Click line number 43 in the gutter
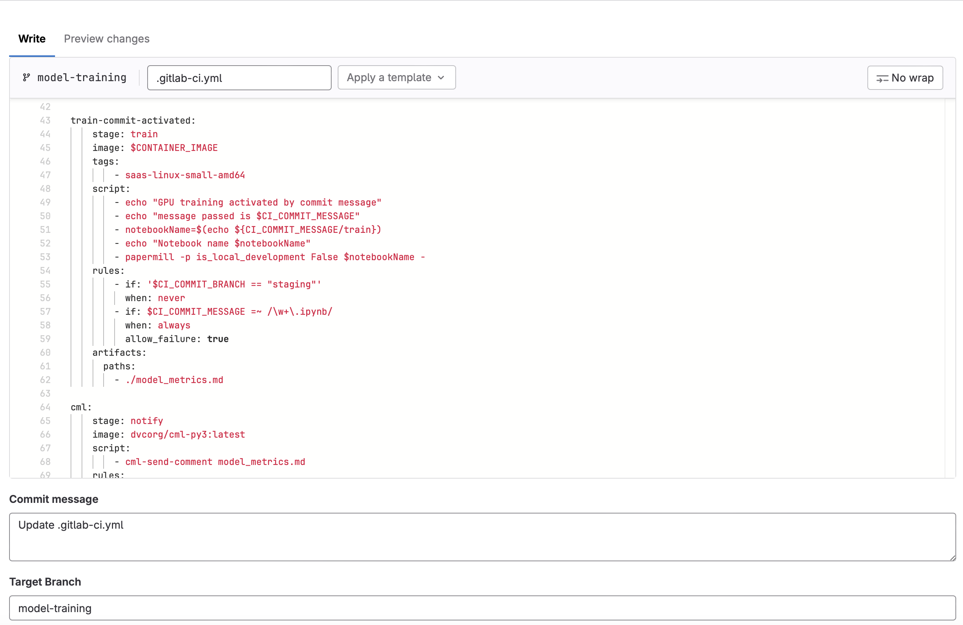Viewport: 963px width, 625px height. 45,121
